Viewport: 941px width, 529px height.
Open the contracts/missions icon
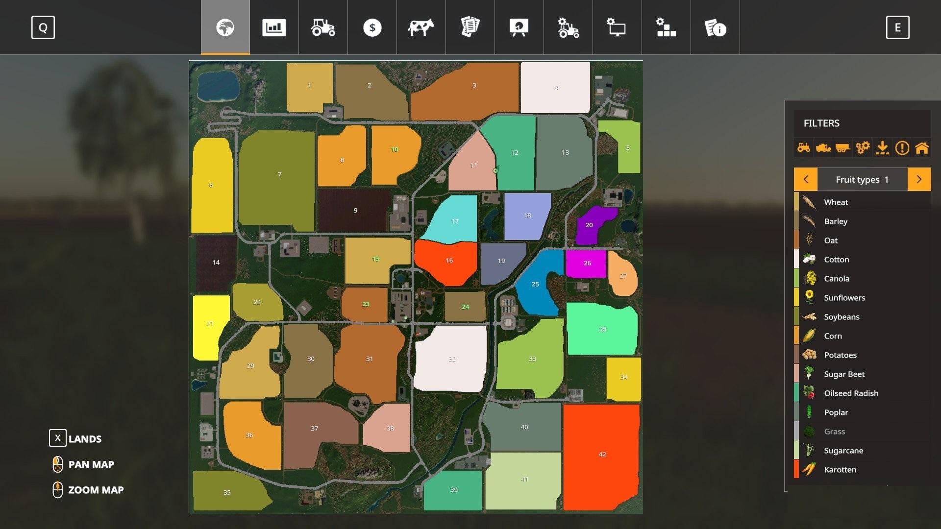pos(470,27)
